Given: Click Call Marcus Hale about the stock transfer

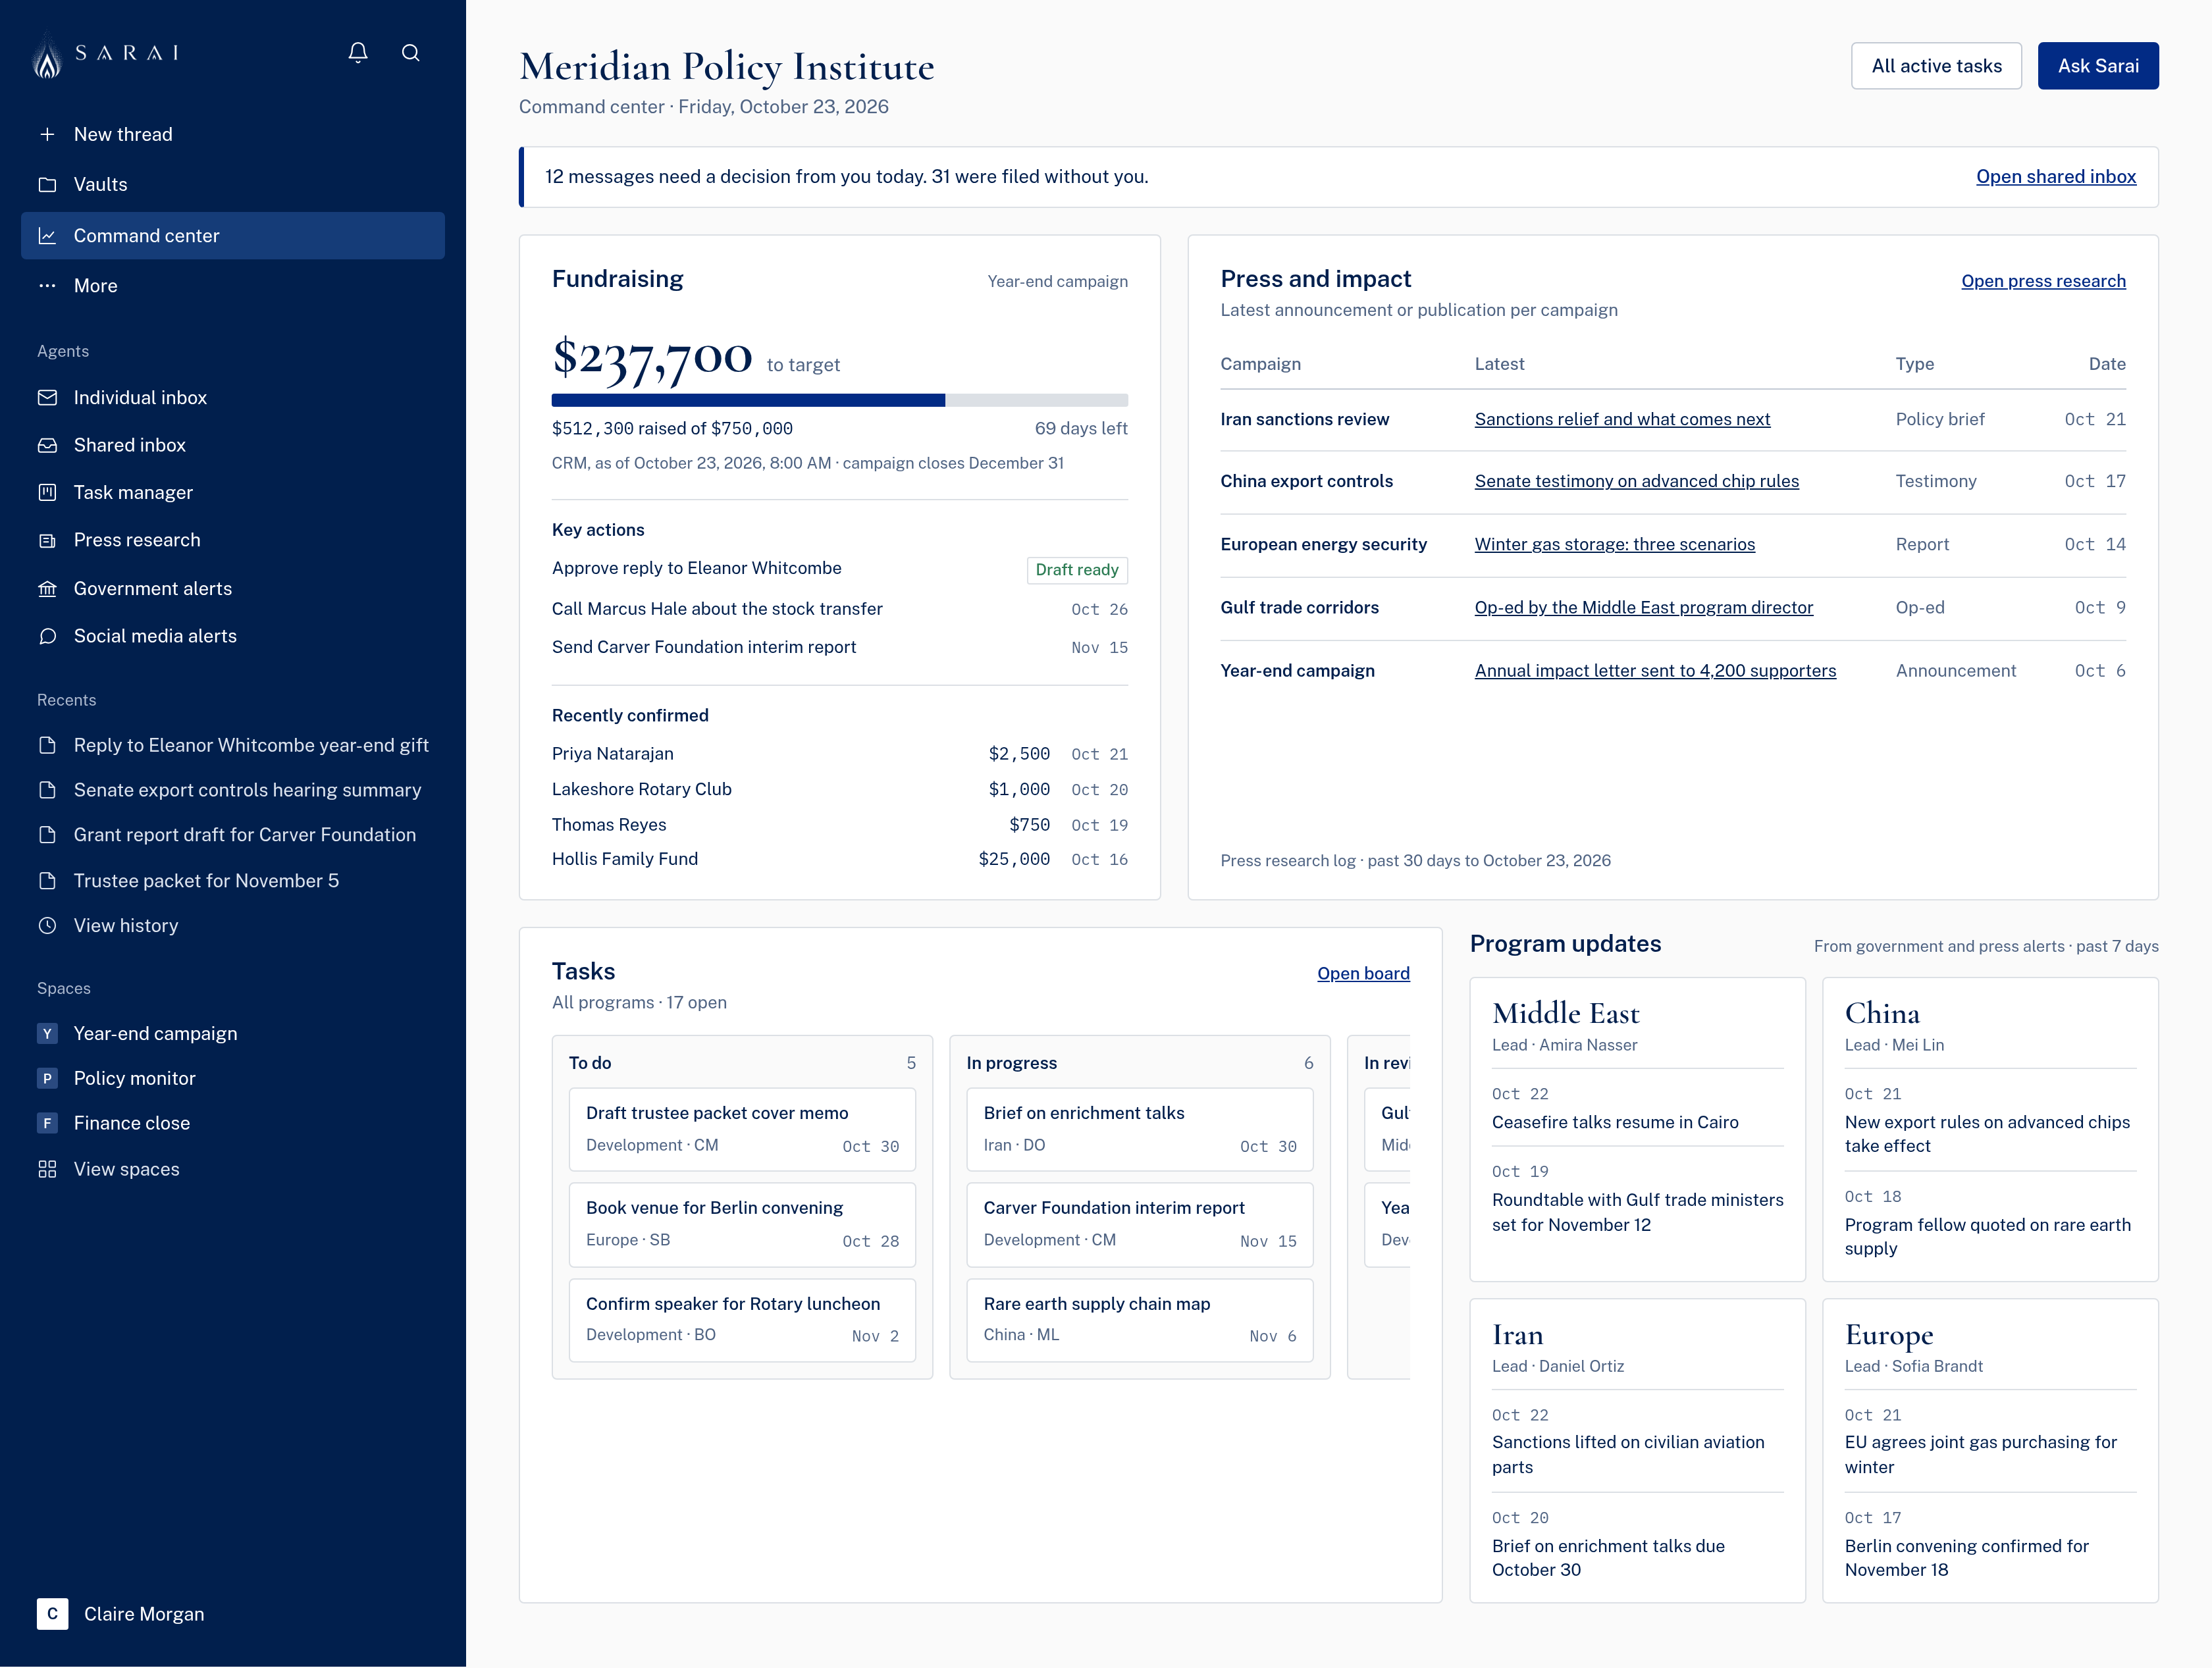Looking at the screenshot, I should (x=717, y=608).
